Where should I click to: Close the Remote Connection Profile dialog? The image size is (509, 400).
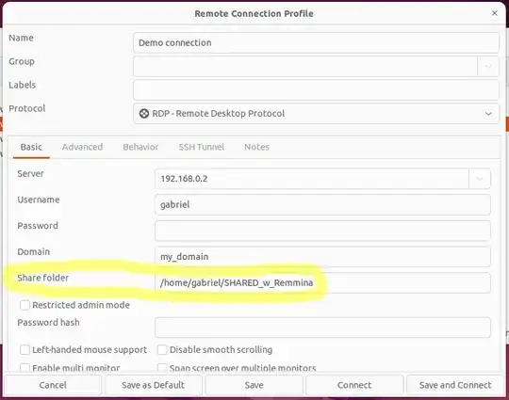tap(495, 13)
